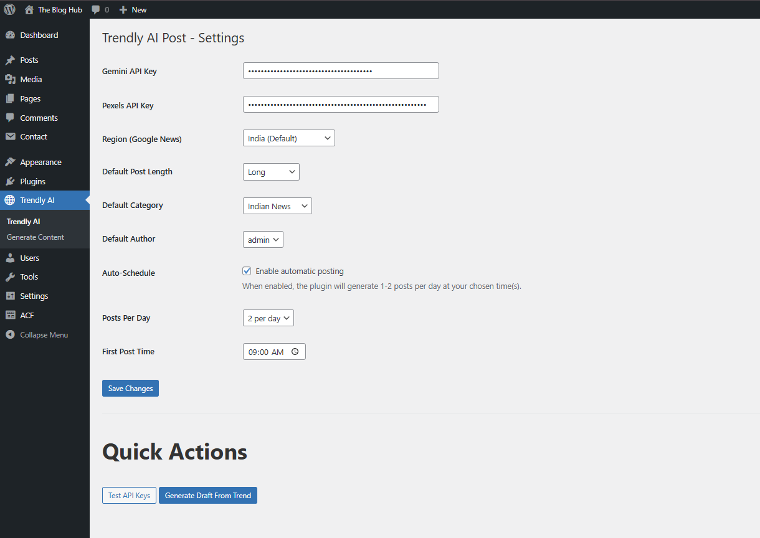
Task: Open Generate Content submenu item
Action: click(36, 237)
